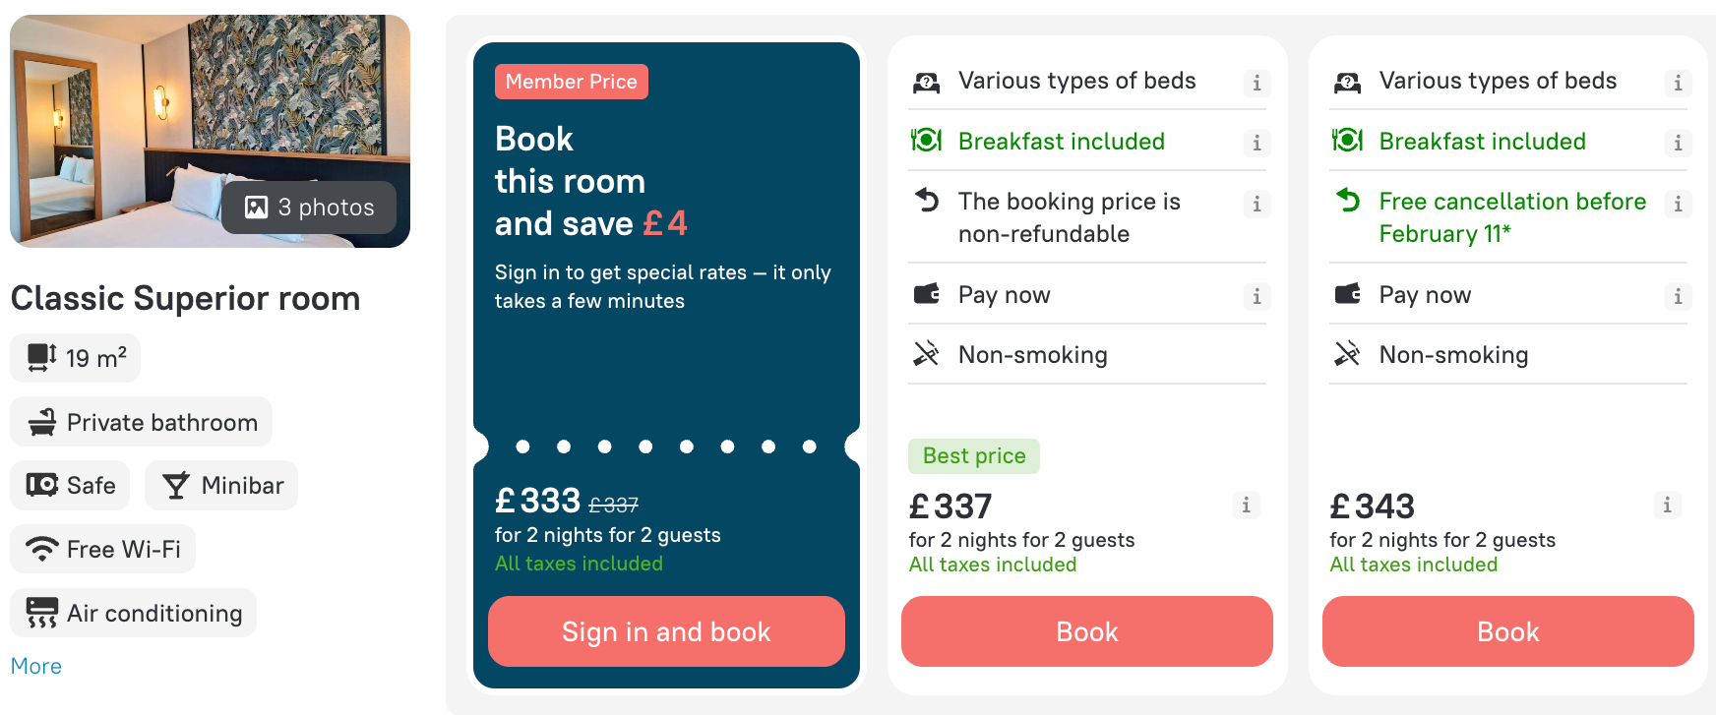Click info icon beside non-refundable booking price

[x=1256, y=204]
